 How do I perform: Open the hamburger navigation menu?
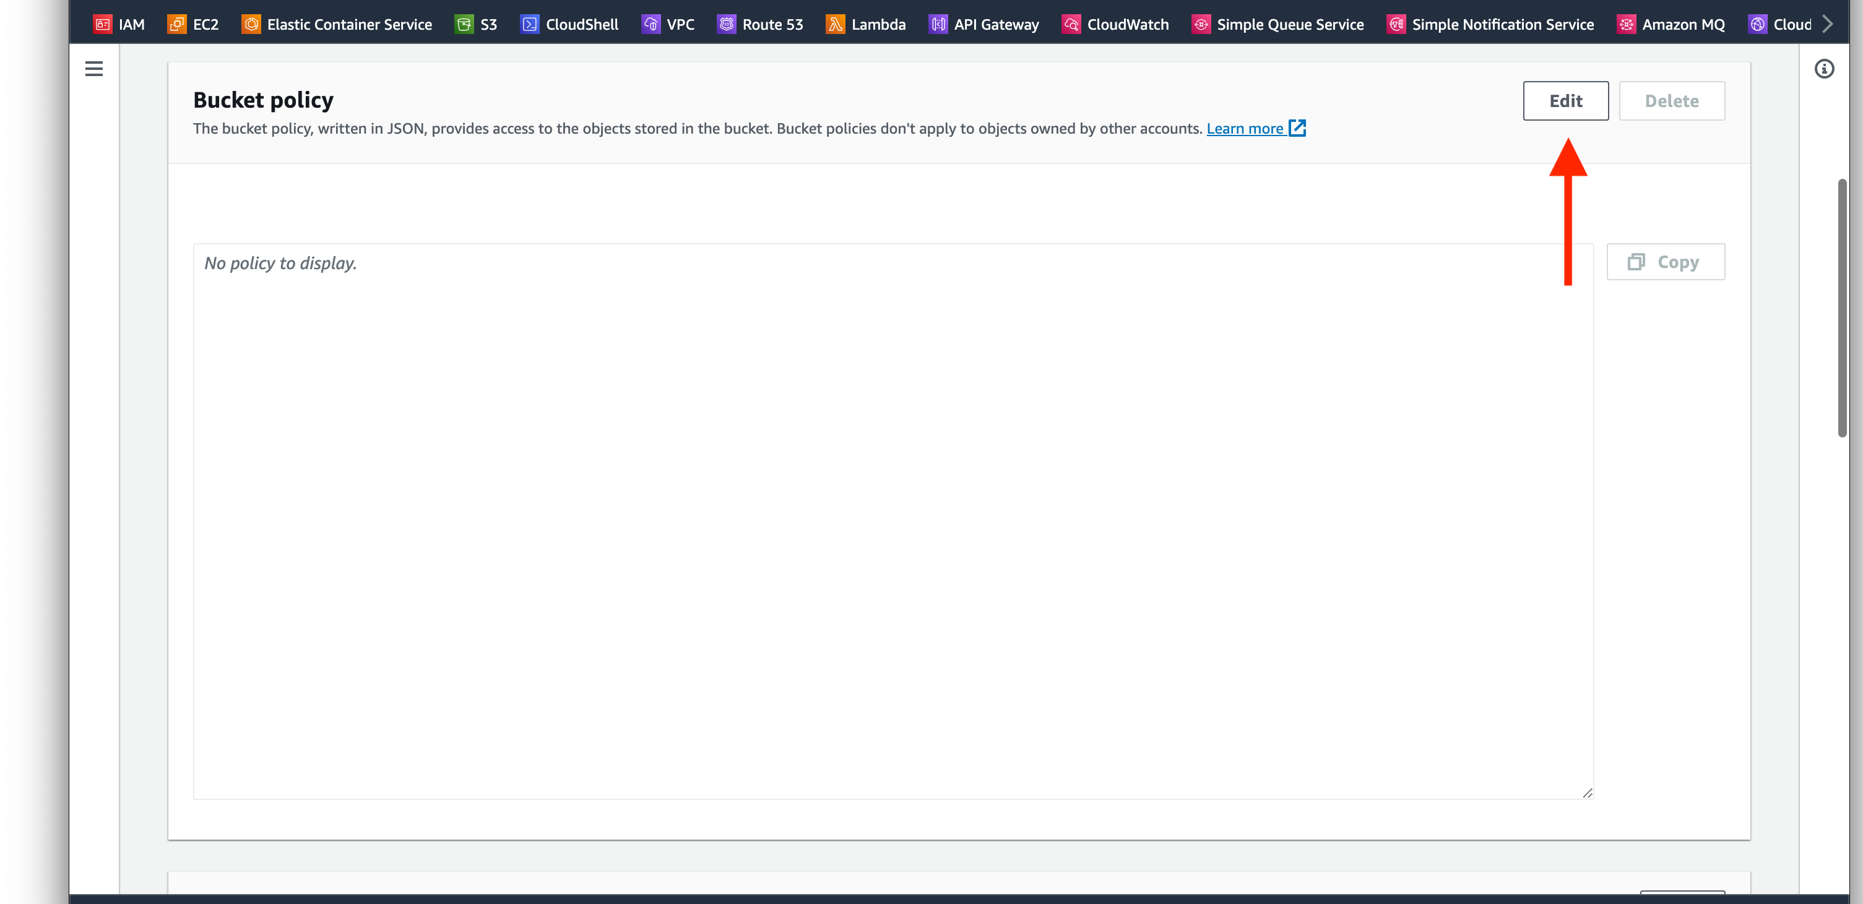94,69
